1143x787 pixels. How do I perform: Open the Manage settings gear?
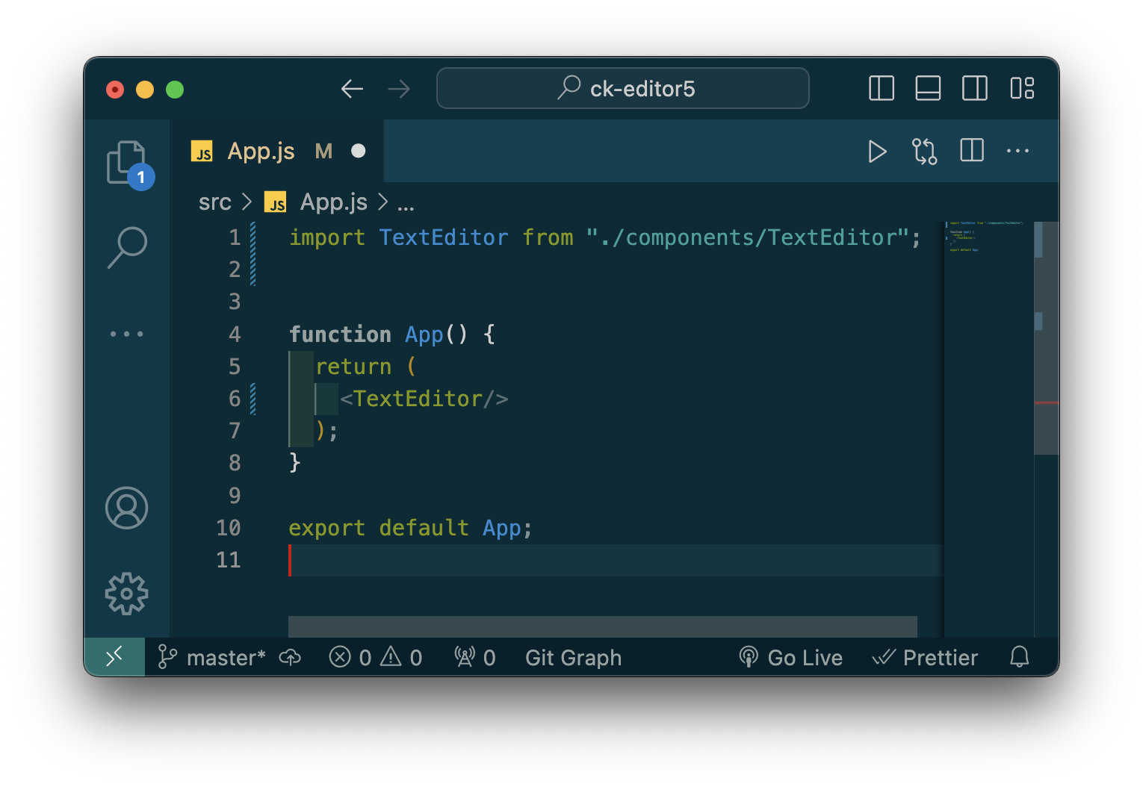[x=127, y=594]
